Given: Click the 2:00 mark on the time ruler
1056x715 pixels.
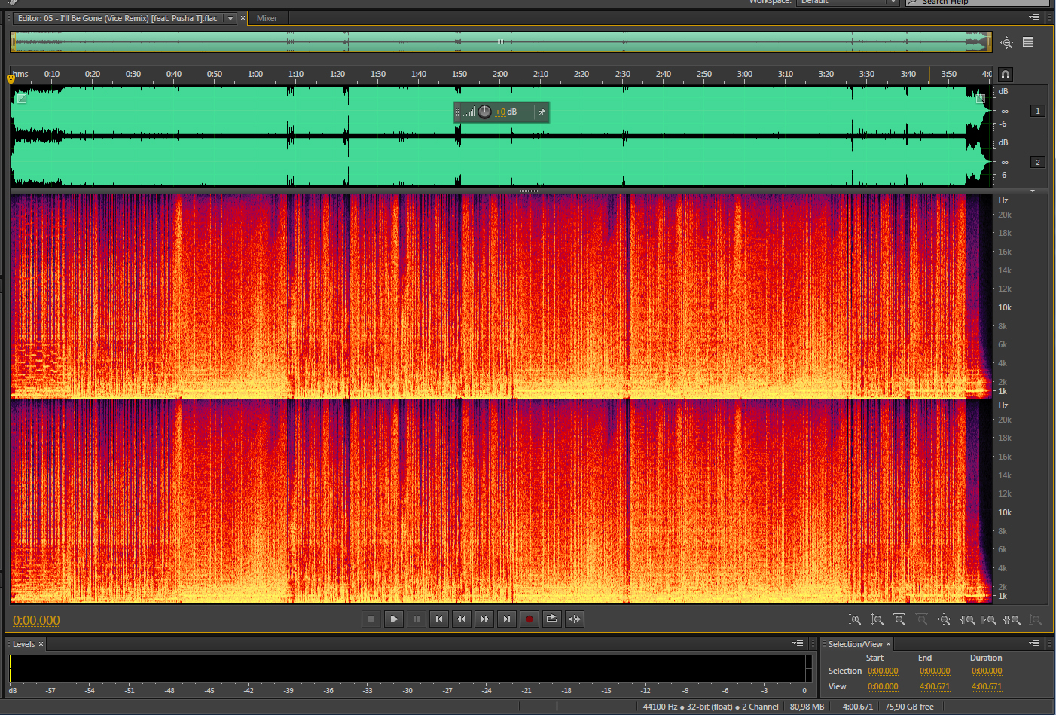Looking at the screenshot, I should click(x=500, y=74).
